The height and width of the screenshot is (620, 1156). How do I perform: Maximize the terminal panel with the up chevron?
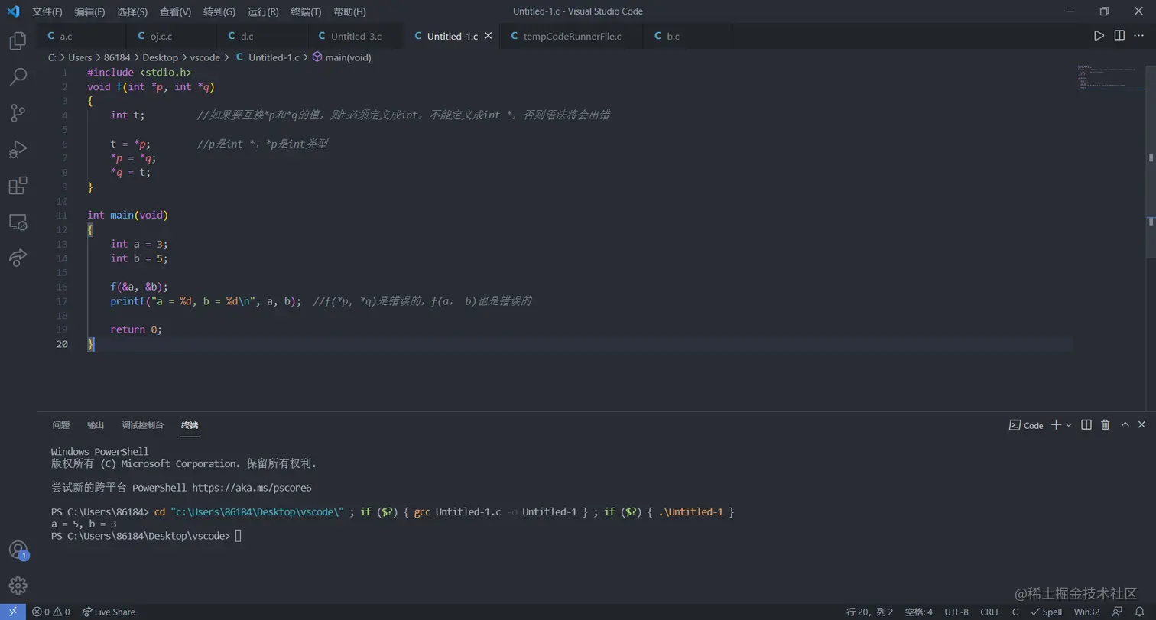(1125, 425)
